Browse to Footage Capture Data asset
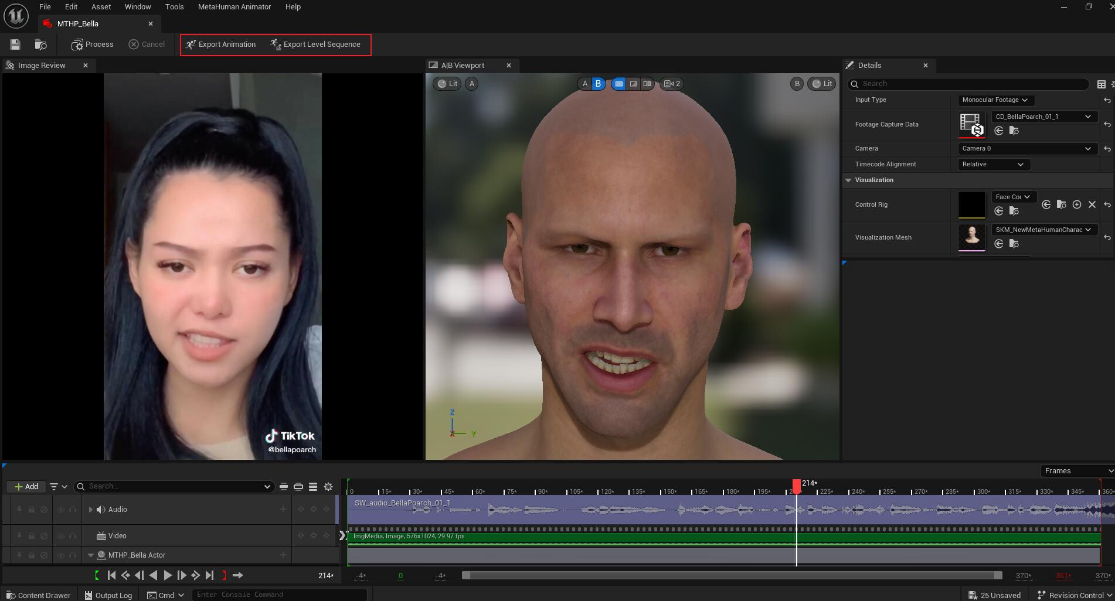Viewport: 1115px width, 601px height. point(1014,131)
